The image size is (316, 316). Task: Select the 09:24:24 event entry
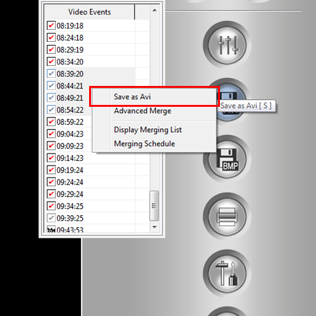click(x=90, y=182)
